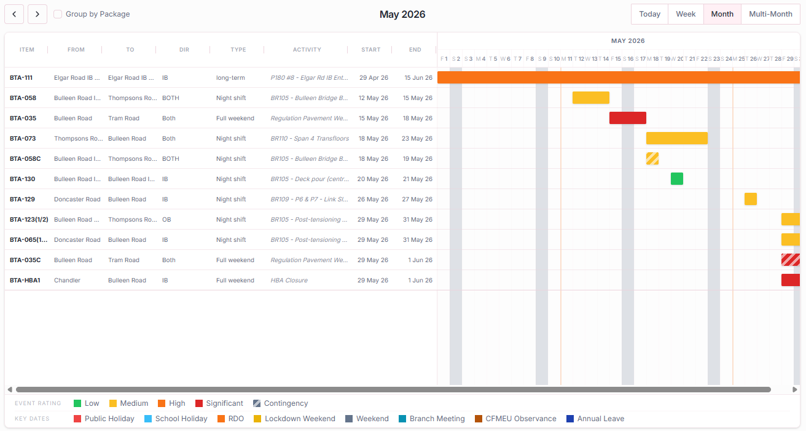Open the yellow BTA-123(1/2) gantt bar
The height and width of the screenshot is (431, 806).
(x=791, y=219)
